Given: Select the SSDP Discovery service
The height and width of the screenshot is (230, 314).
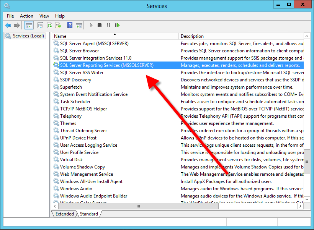Looking at the screenshot, I should 75,80.
